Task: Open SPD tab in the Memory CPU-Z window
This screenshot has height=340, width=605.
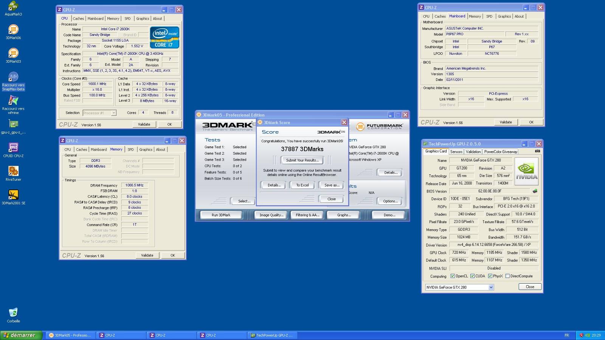Action: point(130,150)
